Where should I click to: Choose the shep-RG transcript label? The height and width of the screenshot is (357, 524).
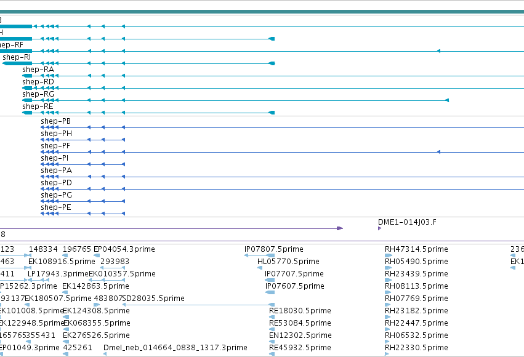38,94
